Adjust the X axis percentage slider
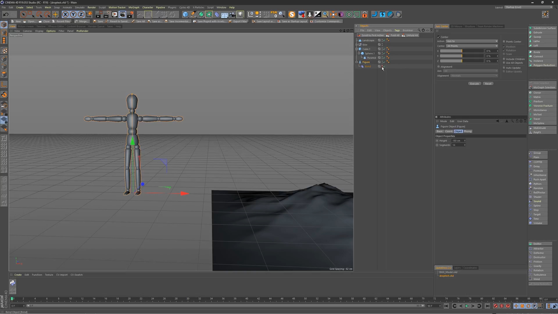 pyautogui.click(x=462, y=51)
